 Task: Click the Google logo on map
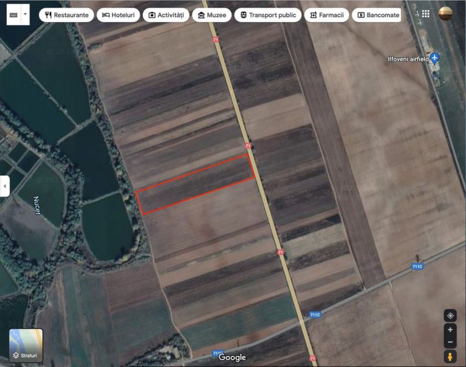tap(233, 357)
